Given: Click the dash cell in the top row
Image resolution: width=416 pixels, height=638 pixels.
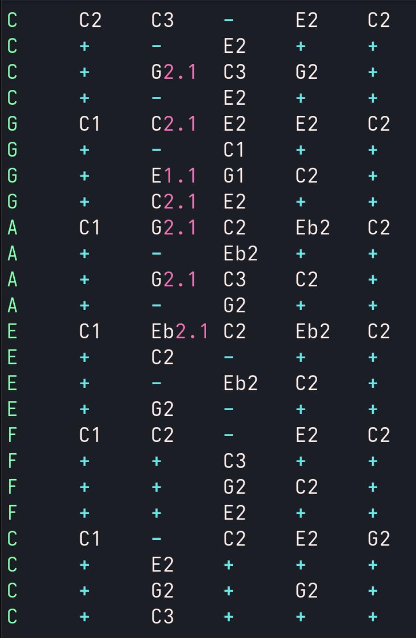Looking at the screenshot, I should (x=229, y=20).
